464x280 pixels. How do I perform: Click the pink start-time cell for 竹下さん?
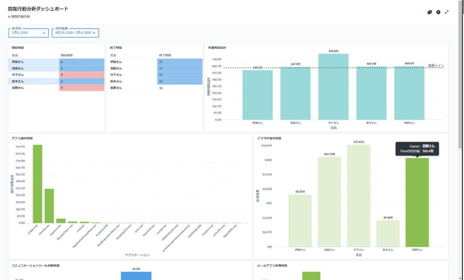coord(81,75)
